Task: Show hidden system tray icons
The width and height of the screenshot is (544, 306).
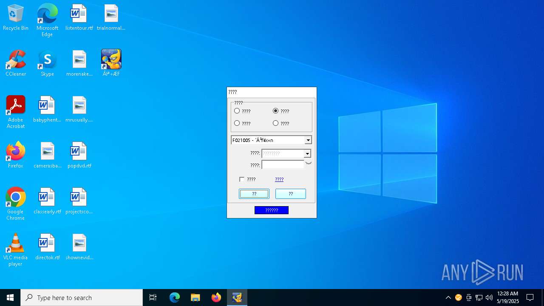Action: (448, 297)
